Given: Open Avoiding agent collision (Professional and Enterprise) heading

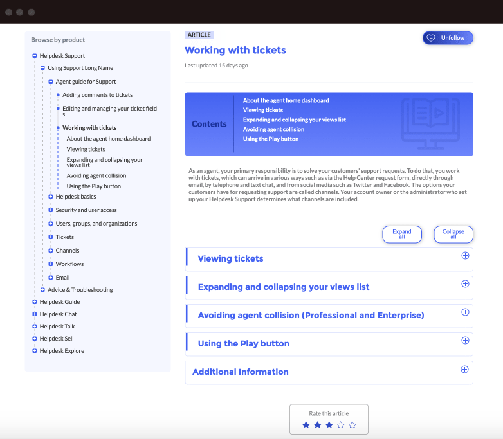Looking at the screenshot, I should (x=311, y=315).
